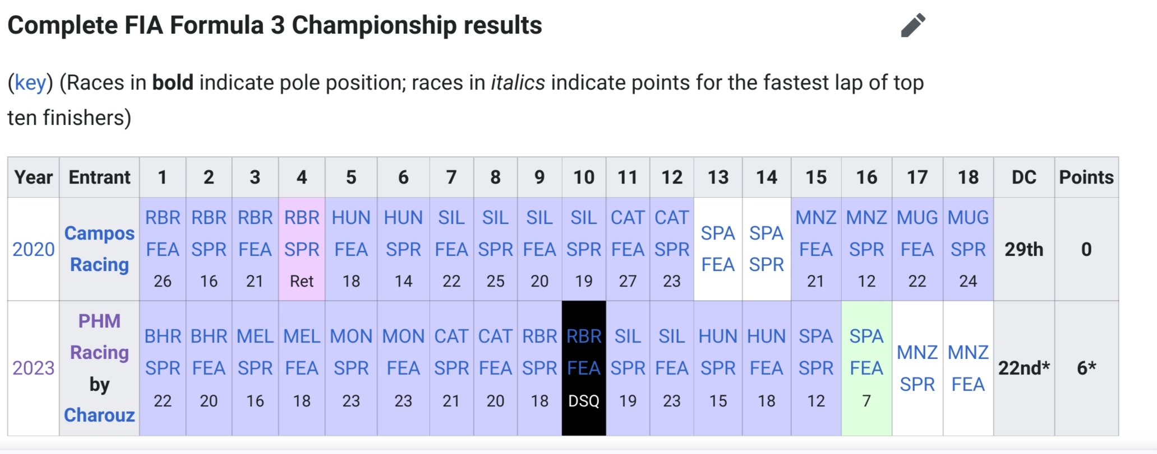Open the PHM Racing link
Image resolution: width=1157 pixels, height=454 pixels.
[x=99, y=336]
